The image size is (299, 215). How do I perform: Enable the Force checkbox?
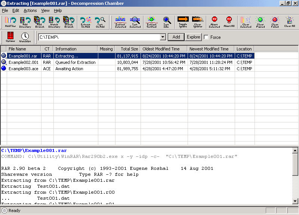[x=206, y=37]
